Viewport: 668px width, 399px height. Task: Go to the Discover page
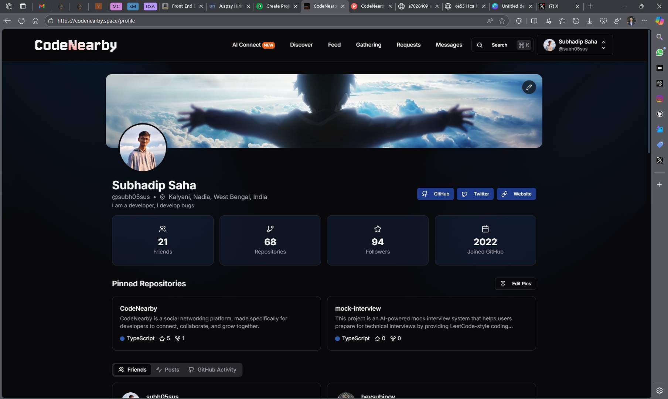tap(301, 45)
